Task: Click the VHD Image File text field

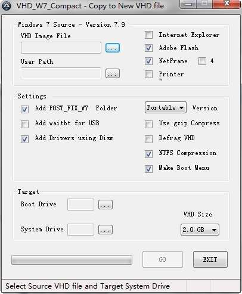Action: point(61,48)
